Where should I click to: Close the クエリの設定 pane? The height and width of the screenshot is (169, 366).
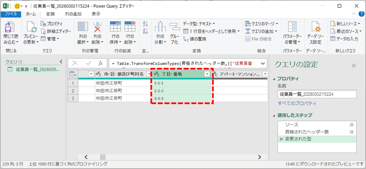point(354,66)
